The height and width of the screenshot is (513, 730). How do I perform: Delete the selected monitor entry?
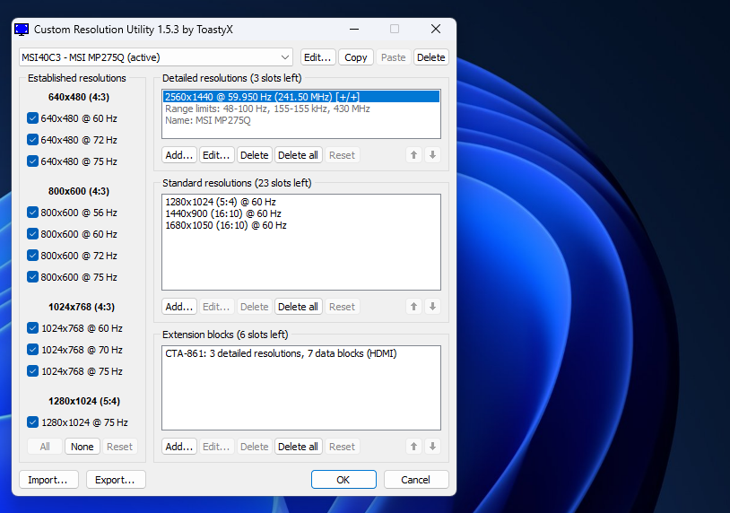point(431,57)
